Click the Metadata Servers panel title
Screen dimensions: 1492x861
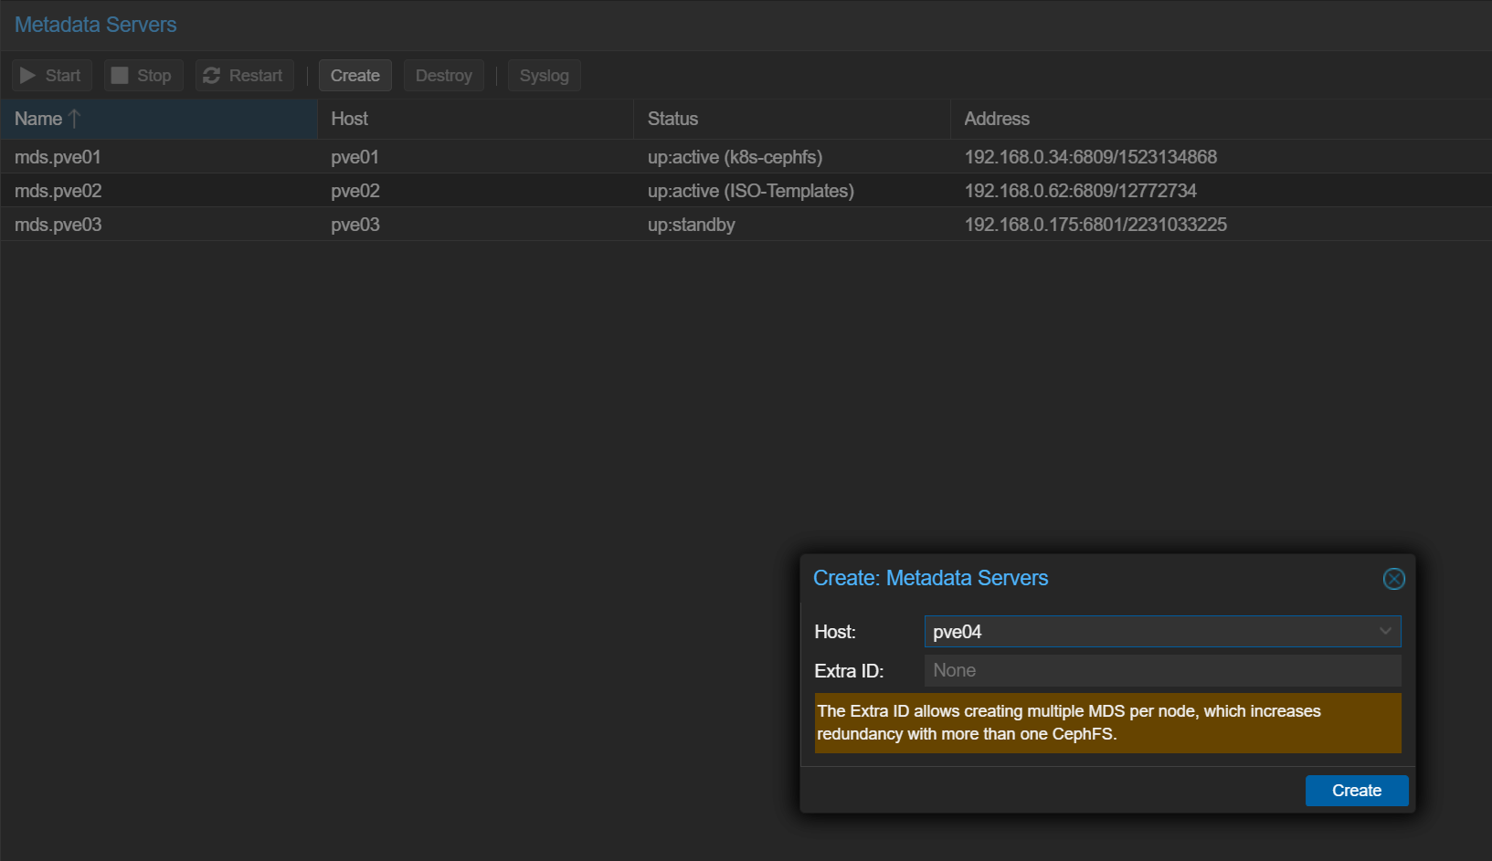(96, 25)
